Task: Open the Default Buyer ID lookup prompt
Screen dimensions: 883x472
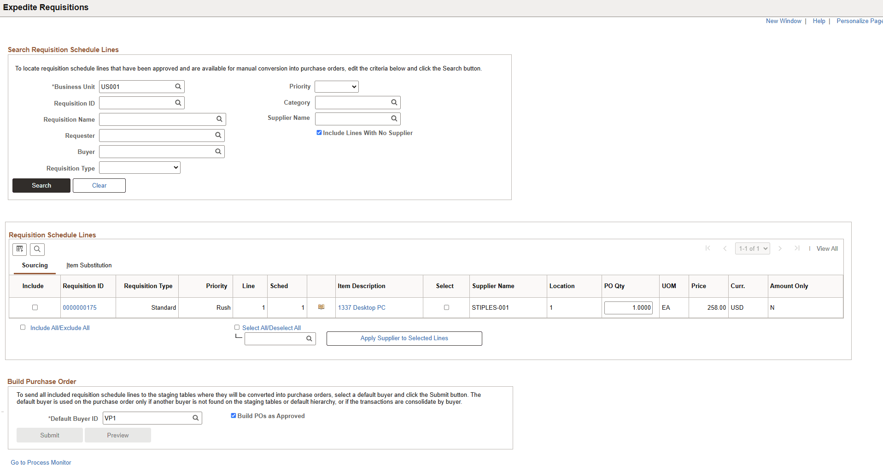Action: pos(196,418)
